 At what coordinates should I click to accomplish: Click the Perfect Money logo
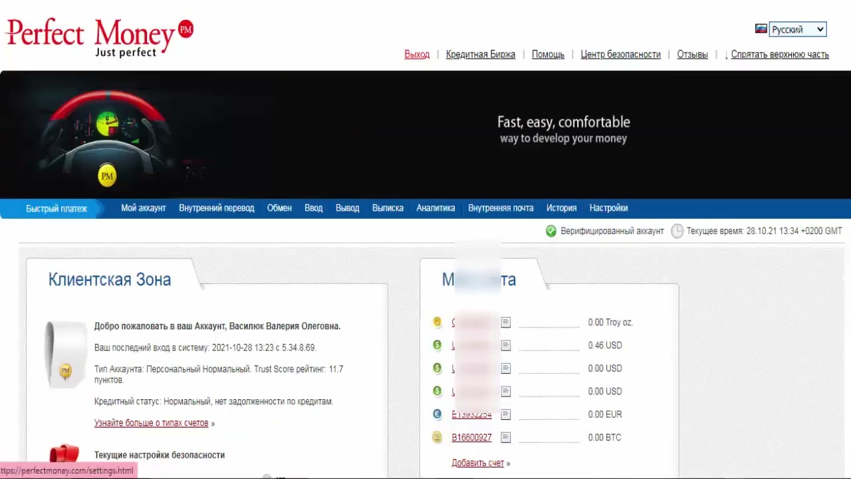pos(100,37)
